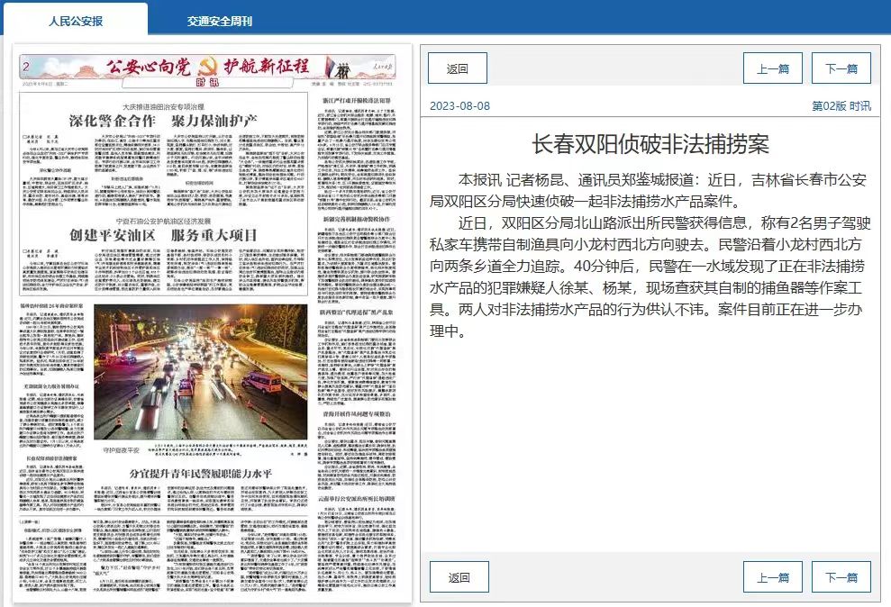Screen dimensions: 891x607
Task: Open the 分宜提升青年民警履职能力水平 article
Action: pos(201,473)
